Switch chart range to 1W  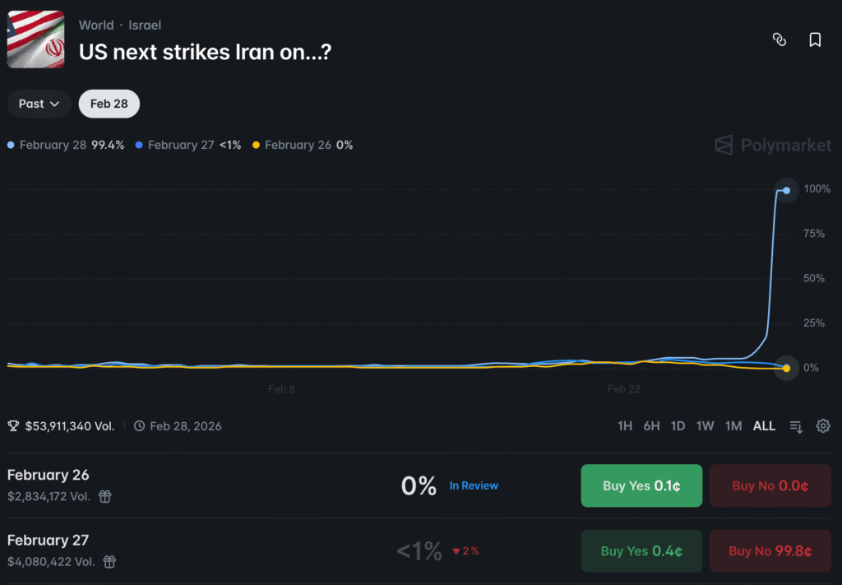coord(706,425)
